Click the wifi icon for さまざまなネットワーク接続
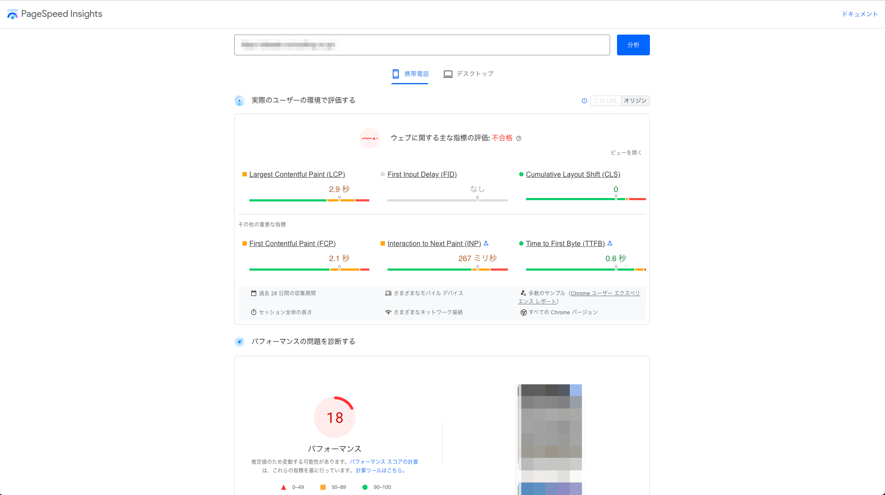Viewport: 885px width, 495px height. [x=388, y=312]
